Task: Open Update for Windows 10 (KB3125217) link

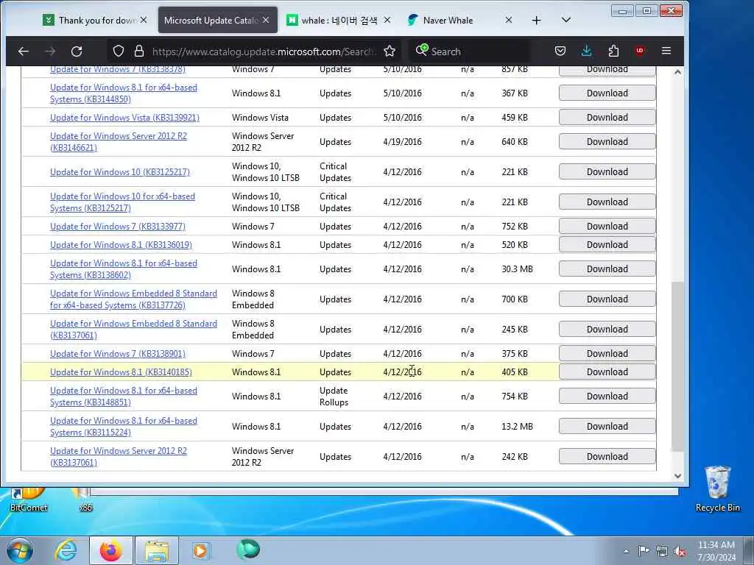Action: coord(120,172)
